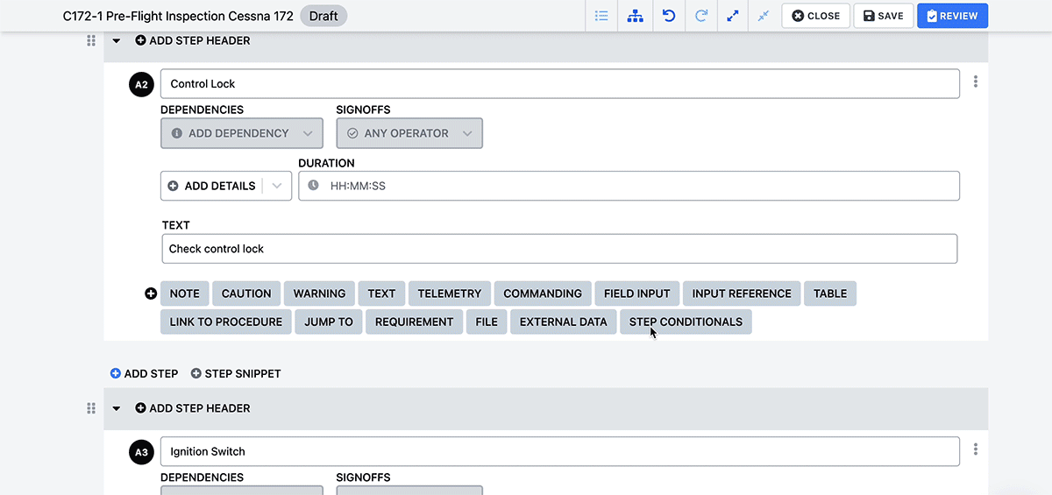The image size is (1052, 495).
Task: Open the Add Details dropdown arrow
Action: [278, 186]
